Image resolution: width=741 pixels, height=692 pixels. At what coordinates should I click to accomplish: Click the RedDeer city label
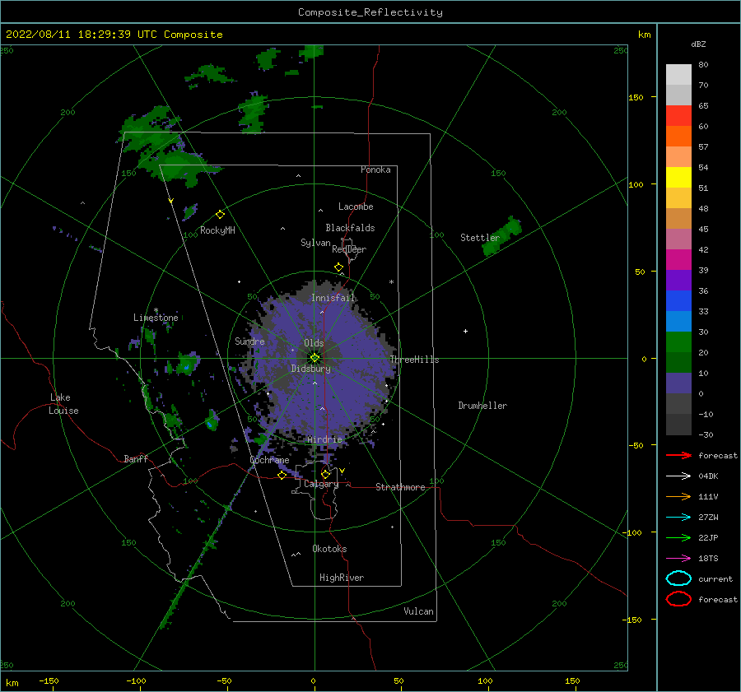point(349,249)
